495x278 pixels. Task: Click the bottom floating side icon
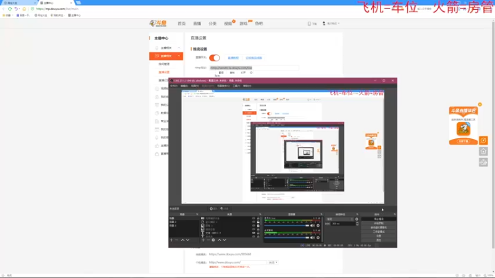pyautogui.click(x=483, y=162)
